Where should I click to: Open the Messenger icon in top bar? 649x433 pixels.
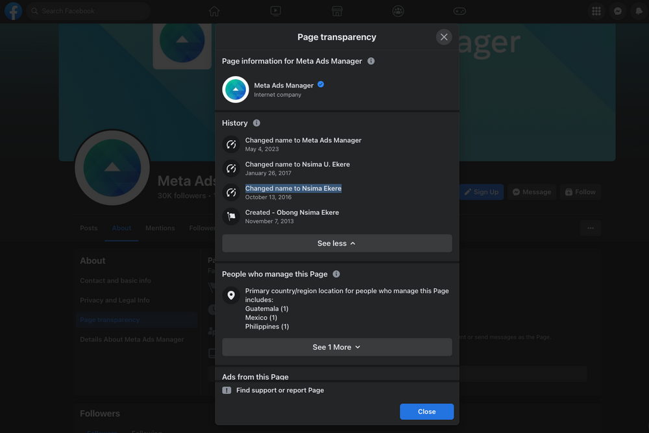pyautogui.click(x=618, y=11)
